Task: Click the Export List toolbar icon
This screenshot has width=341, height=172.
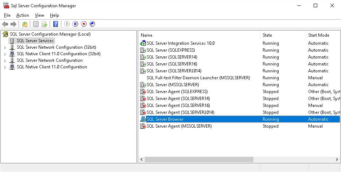Action: (44, 24)
